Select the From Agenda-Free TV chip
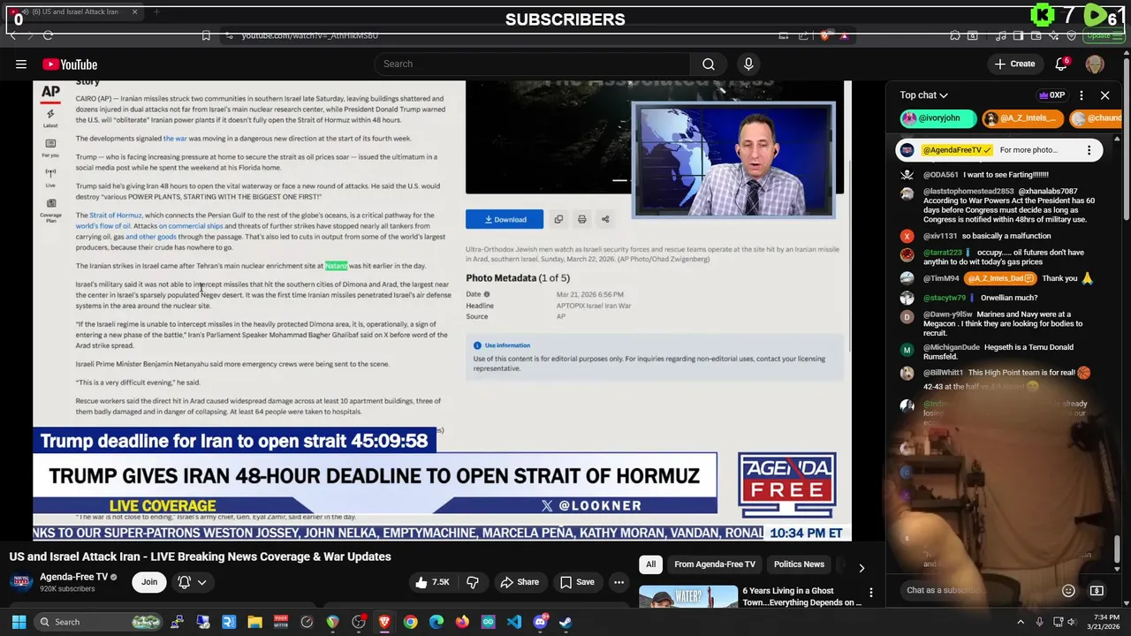The image size is (1131, 636). (x=715, y=564)
